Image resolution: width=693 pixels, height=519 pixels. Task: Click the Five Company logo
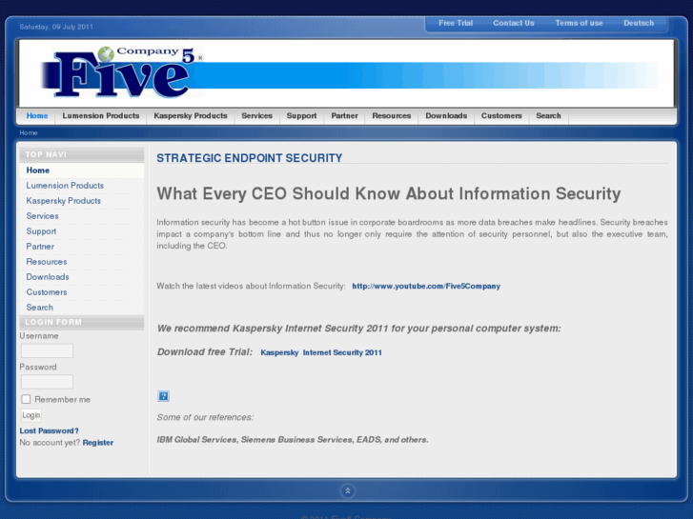tap(122, 72)
